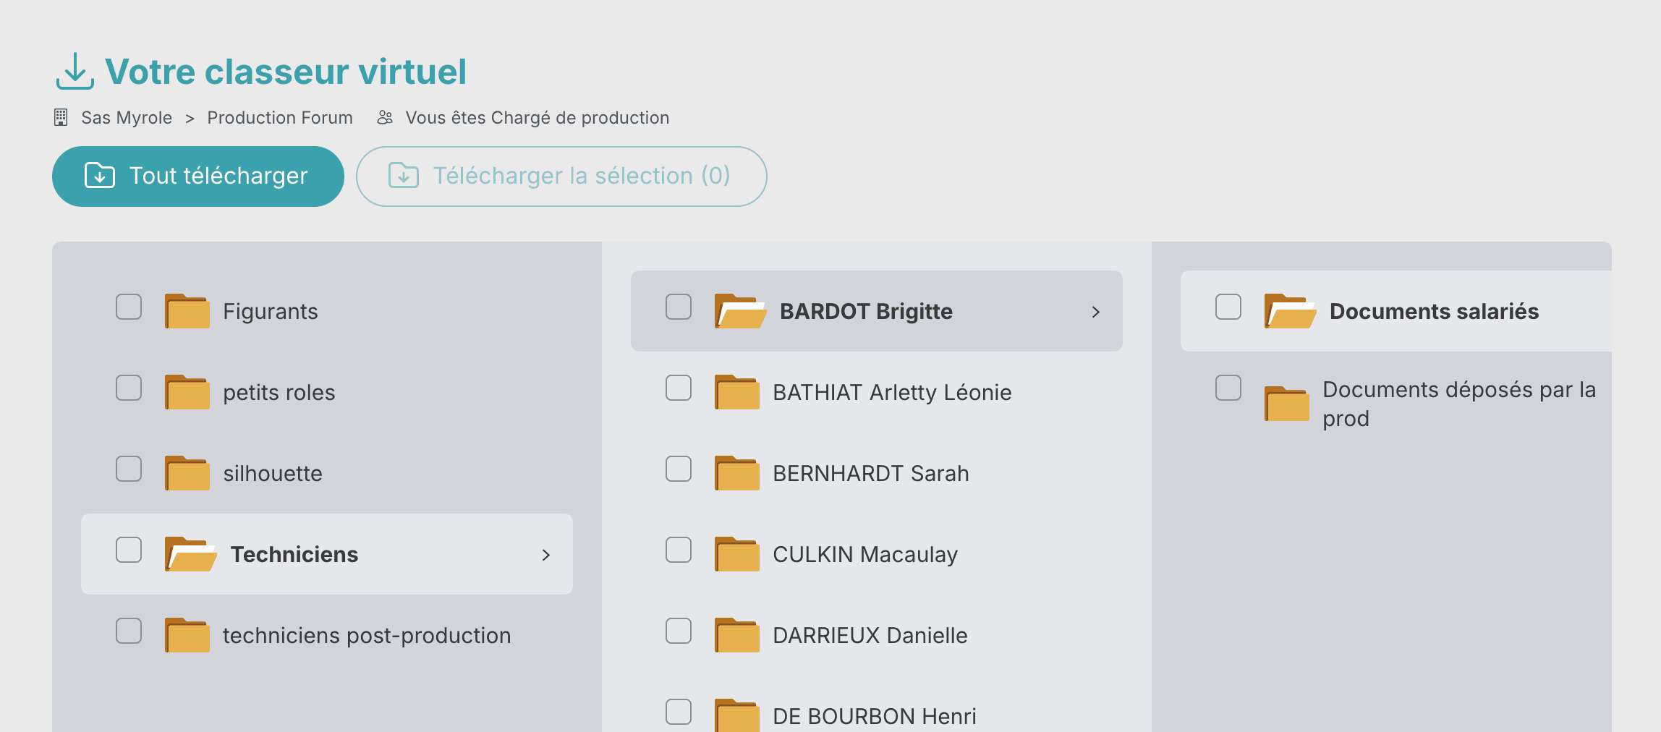Go to Sas Myrole in the breadcrumb

click(x=127, y=118)
